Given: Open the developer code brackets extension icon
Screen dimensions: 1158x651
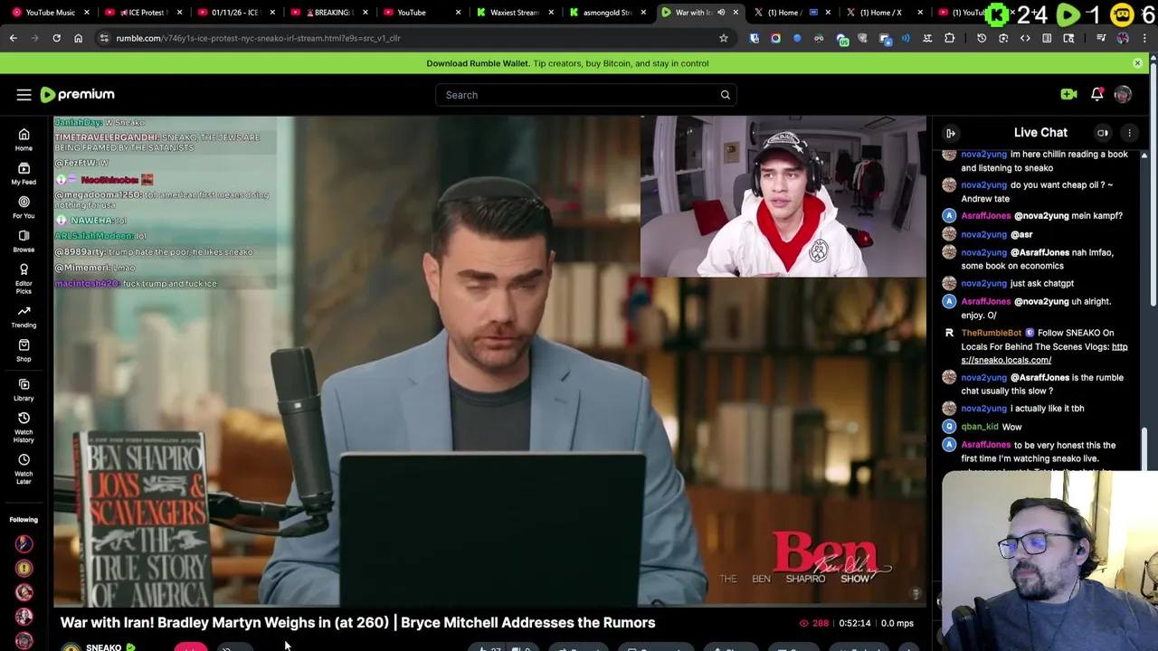Looking at the screenshot, I should pyautogui.click(x=1025, y=38).
